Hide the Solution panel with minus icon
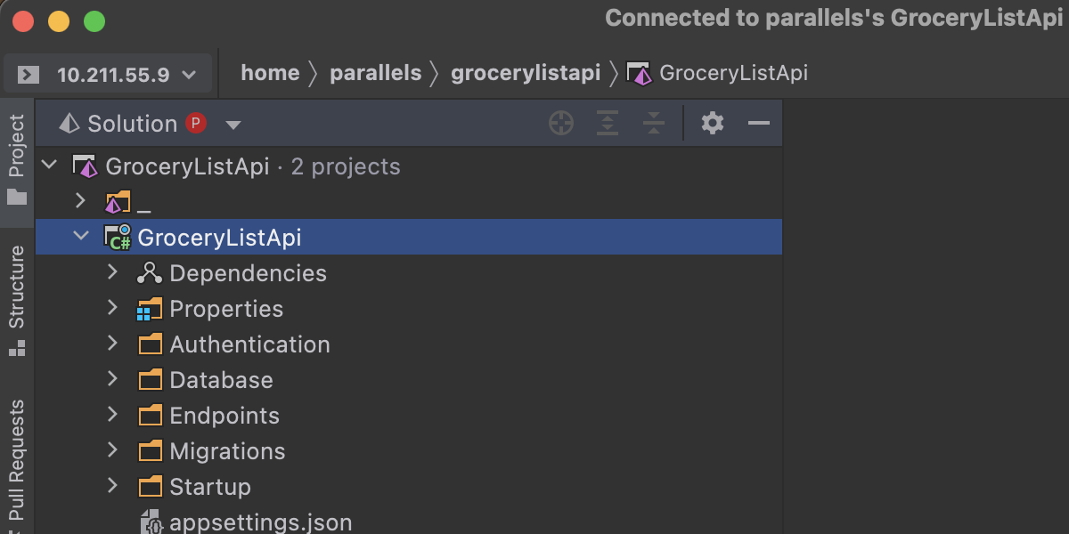 [759, 124]
